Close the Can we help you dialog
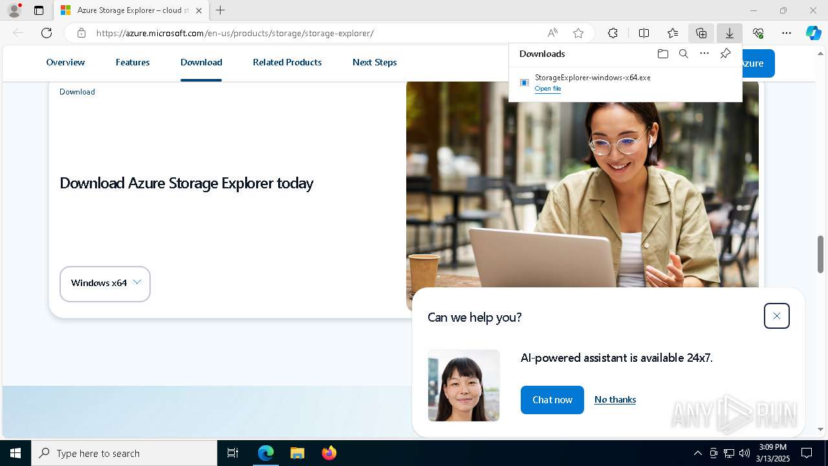Screen dimensions: 828x466 [x=777, y=316]
